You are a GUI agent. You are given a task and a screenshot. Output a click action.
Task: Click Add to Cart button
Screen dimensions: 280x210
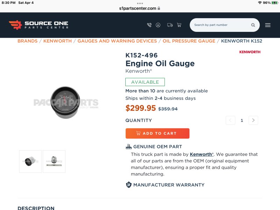coord(157,133)
